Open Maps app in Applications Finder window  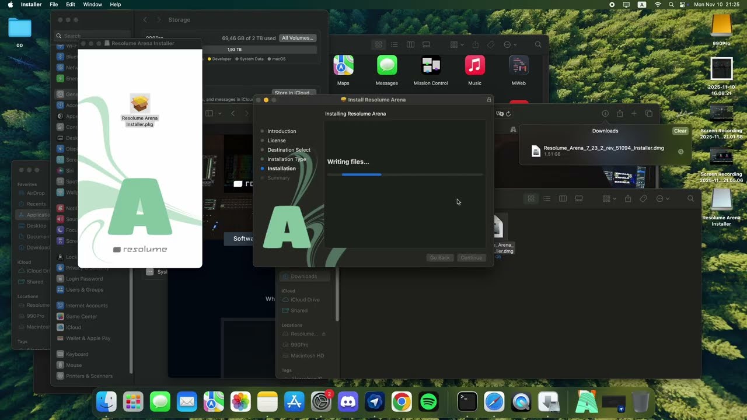pos(343,65)
